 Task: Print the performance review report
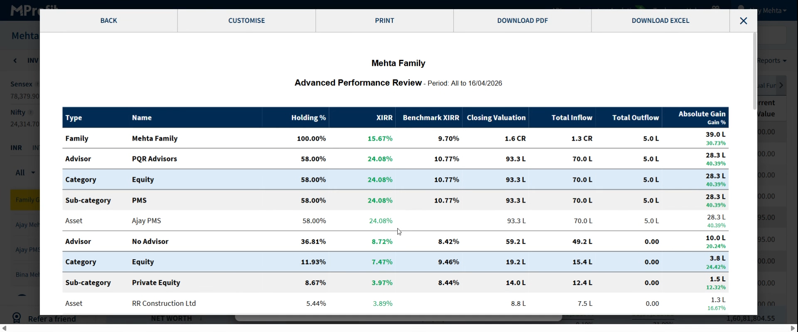(x=384, y=21)
